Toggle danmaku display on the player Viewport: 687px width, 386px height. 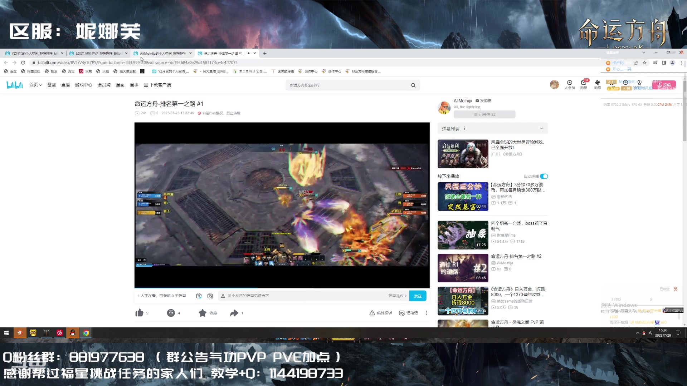[x=199, y=296]
